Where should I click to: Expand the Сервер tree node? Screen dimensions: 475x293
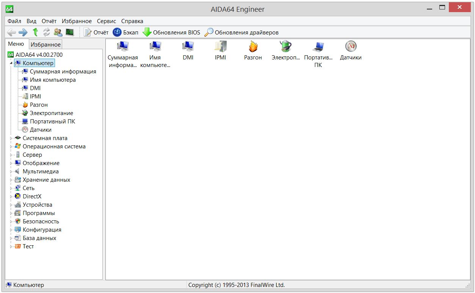tap(11, 155)
